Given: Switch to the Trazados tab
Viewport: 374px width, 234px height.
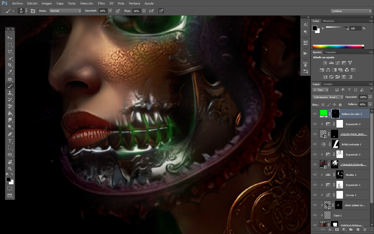Looking at the screenshot, I should pyautogui.click(x=330, y=52).
